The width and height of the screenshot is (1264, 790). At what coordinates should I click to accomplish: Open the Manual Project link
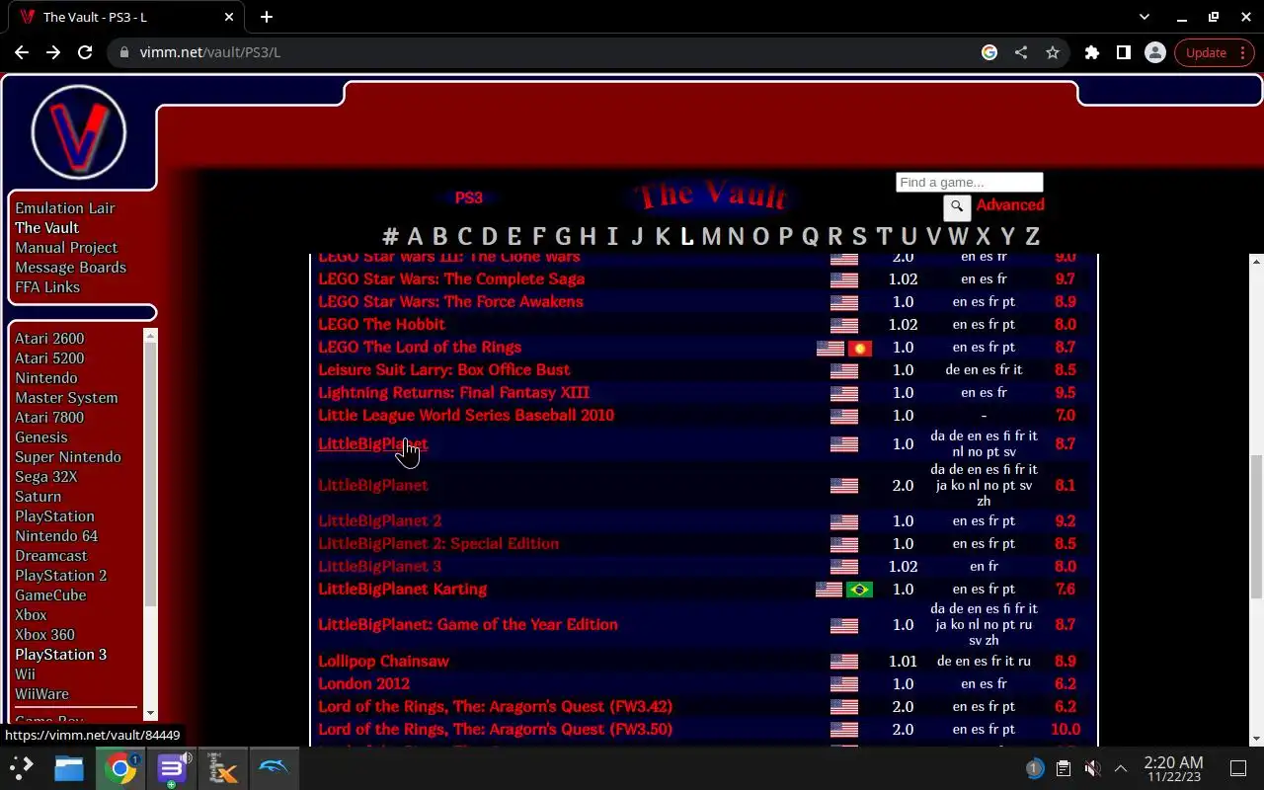tap(66, 248)
